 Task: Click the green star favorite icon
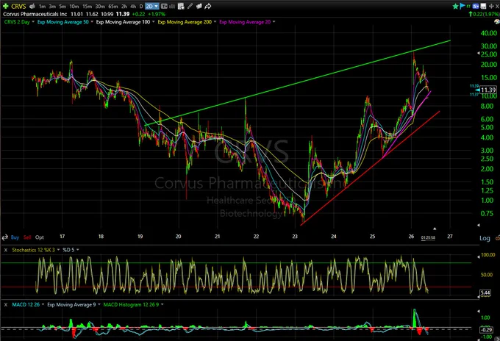pyautogui.click(x=455, y=6)
